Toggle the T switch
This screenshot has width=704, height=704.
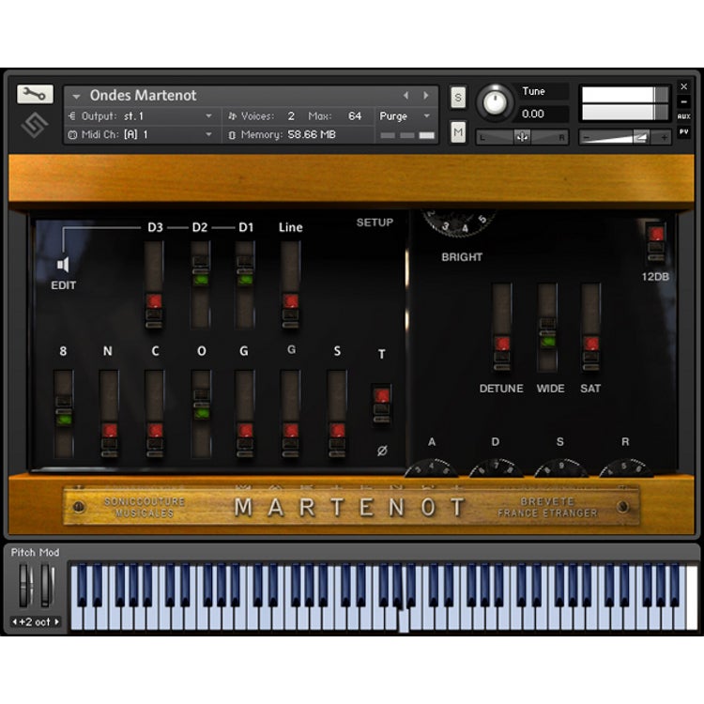tap(382, 404)
